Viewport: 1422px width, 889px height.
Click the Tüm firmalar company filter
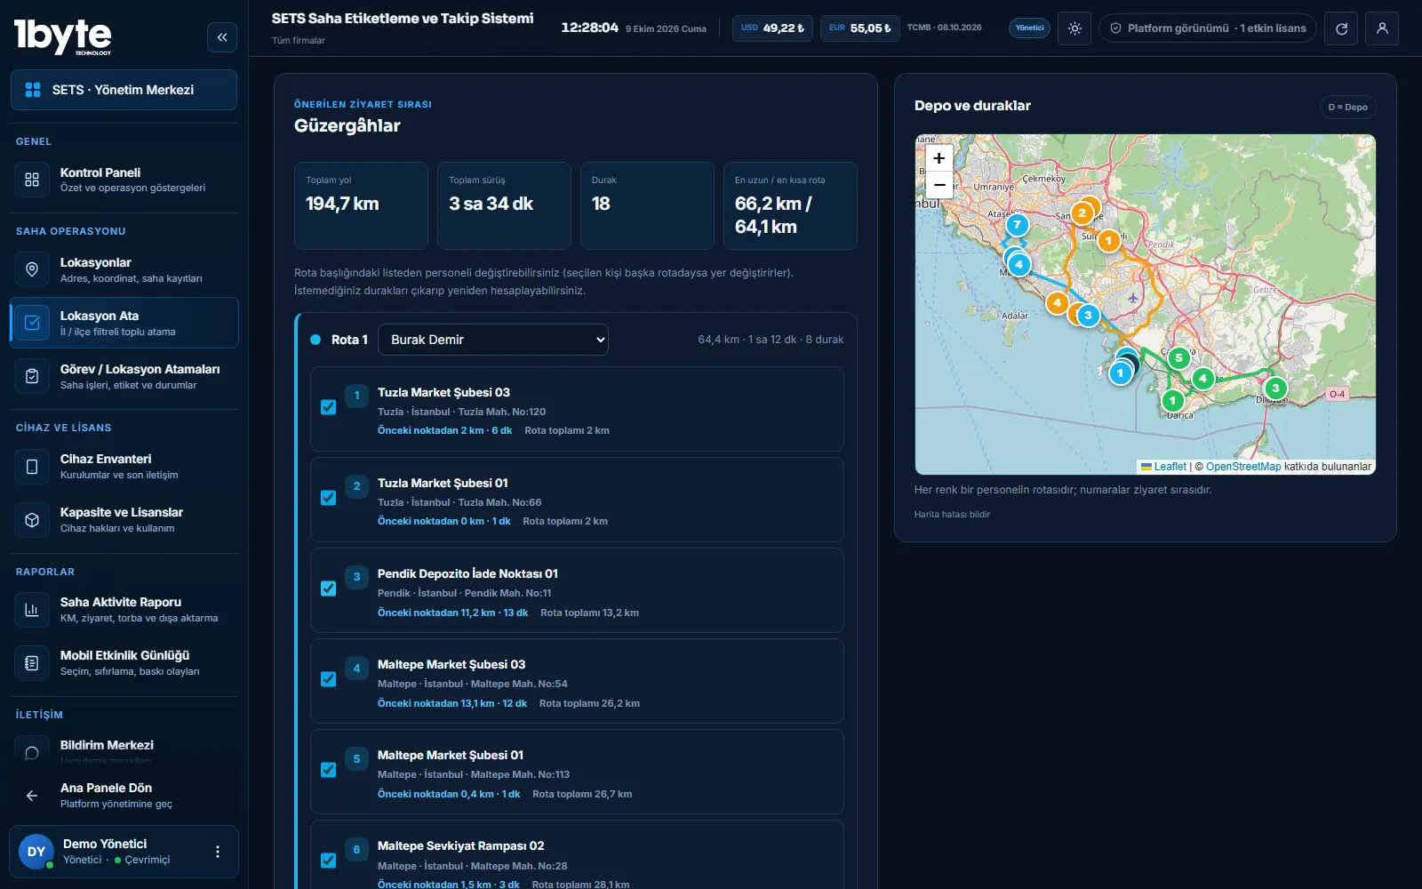[x=299, y=41]
